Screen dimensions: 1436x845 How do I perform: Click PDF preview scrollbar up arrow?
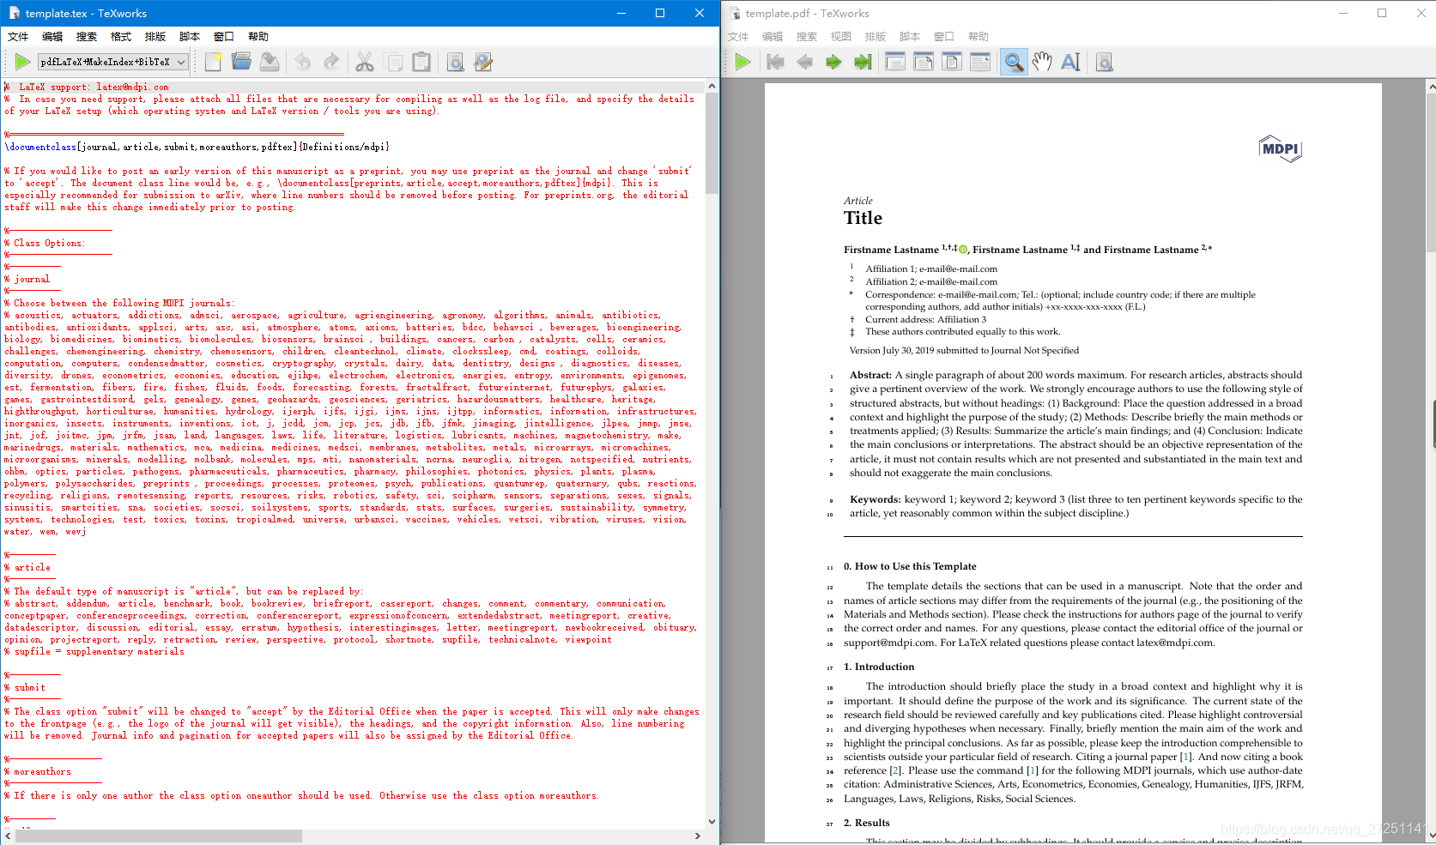(1431, 87)
